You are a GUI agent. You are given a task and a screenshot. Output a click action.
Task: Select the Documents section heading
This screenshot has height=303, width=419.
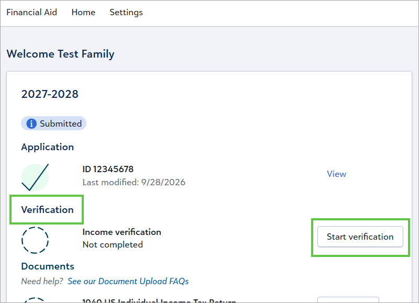(x=48, y=266)
